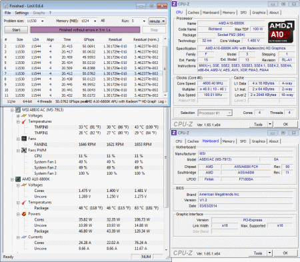
Task: Click the hardware monitor tree vertical scrollbar
Action: pos(165,179)
